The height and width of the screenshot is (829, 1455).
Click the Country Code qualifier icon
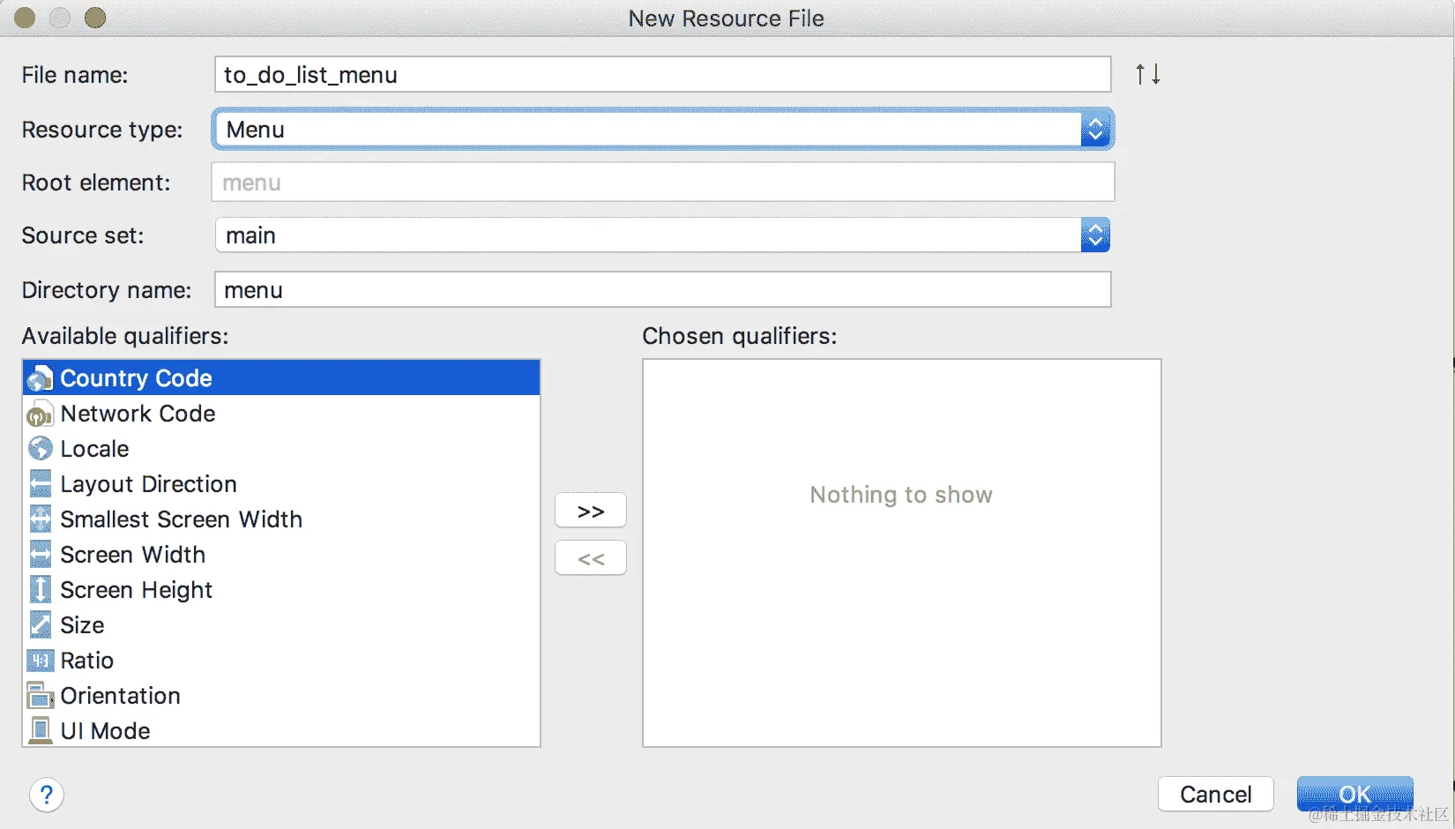click(41, 378)
